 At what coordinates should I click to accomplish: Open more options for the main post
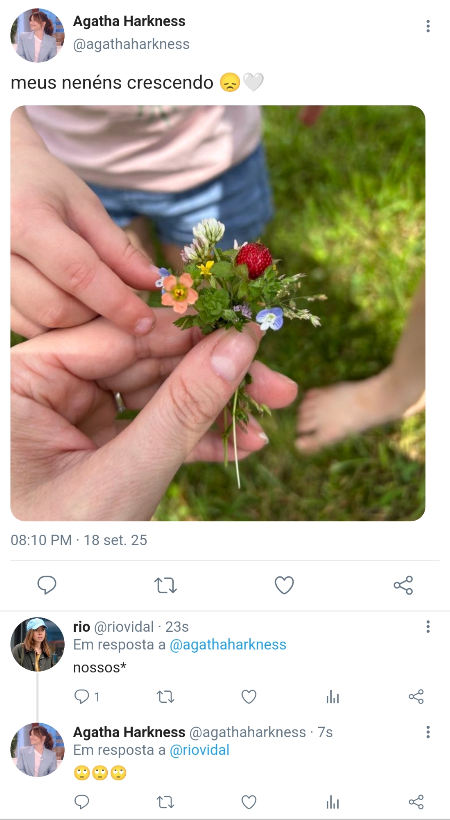pyautogui.click(x=428, y=26)
